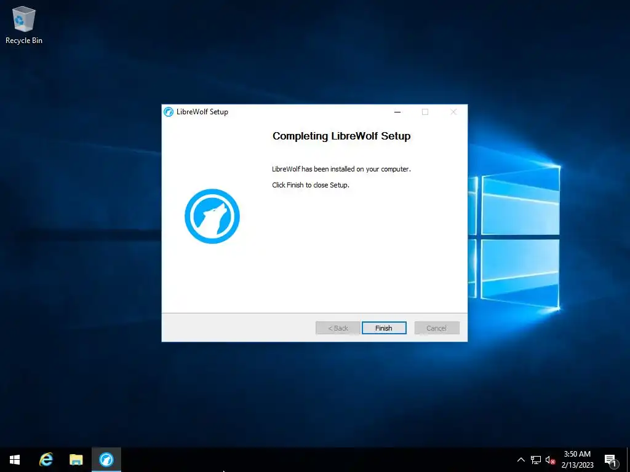Click the LibreWolf wolf logo graphic
630x472 pixels.
pos(212,216)
